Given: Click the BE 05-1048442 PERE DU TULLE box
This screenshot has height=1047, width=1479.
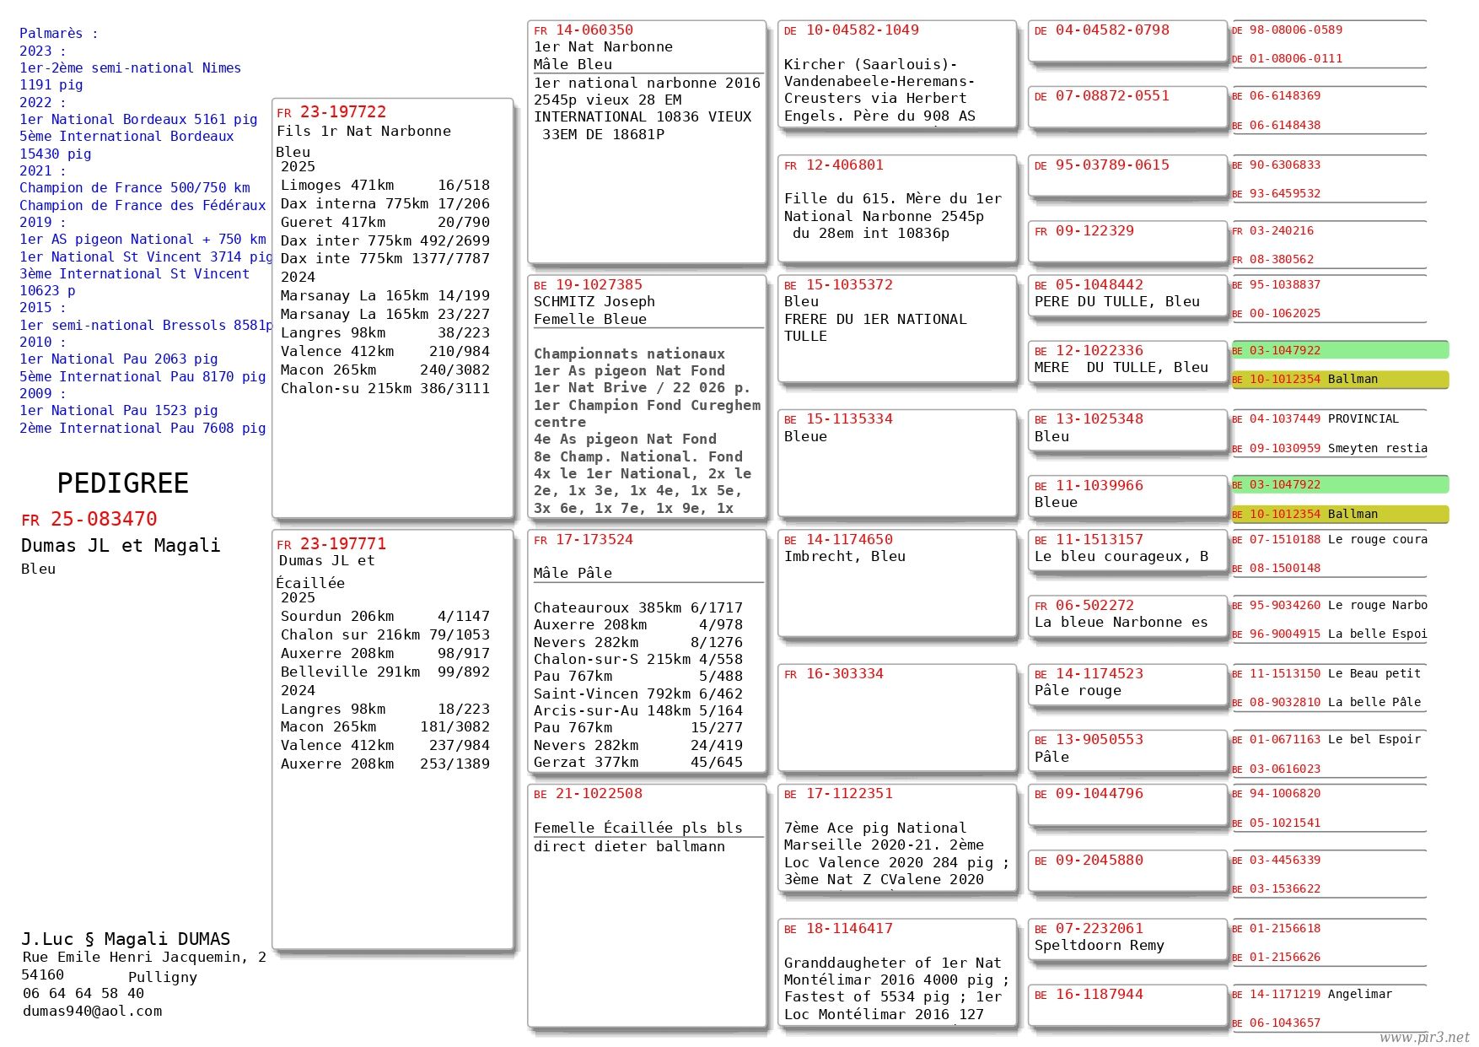Looking at the screenshot, I should click(1127, 294).
